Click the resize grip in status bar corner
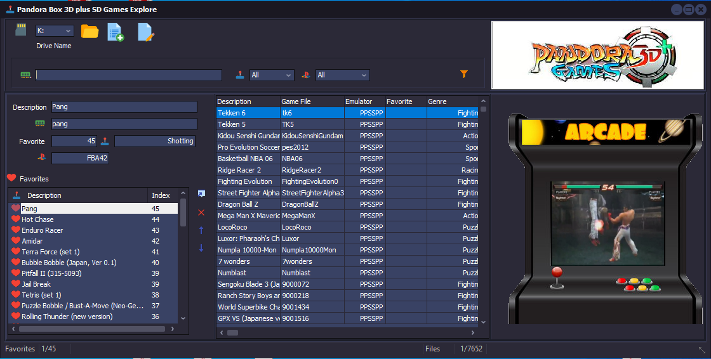 [x=702, y=350]
